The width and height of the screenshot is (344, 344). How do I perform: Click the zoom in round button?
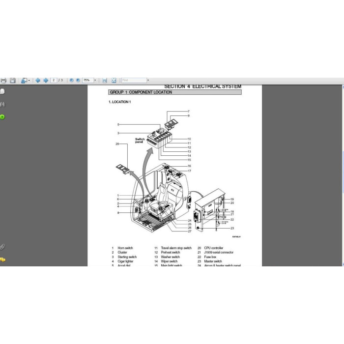pyautogui.click(x=78, y=80)
